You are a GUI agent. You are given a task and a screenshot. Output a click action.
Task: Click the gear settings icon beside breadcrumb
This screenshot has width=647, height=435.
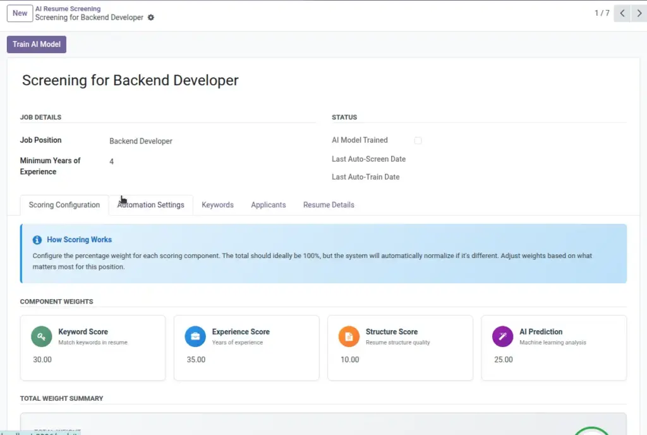point(151,17)
